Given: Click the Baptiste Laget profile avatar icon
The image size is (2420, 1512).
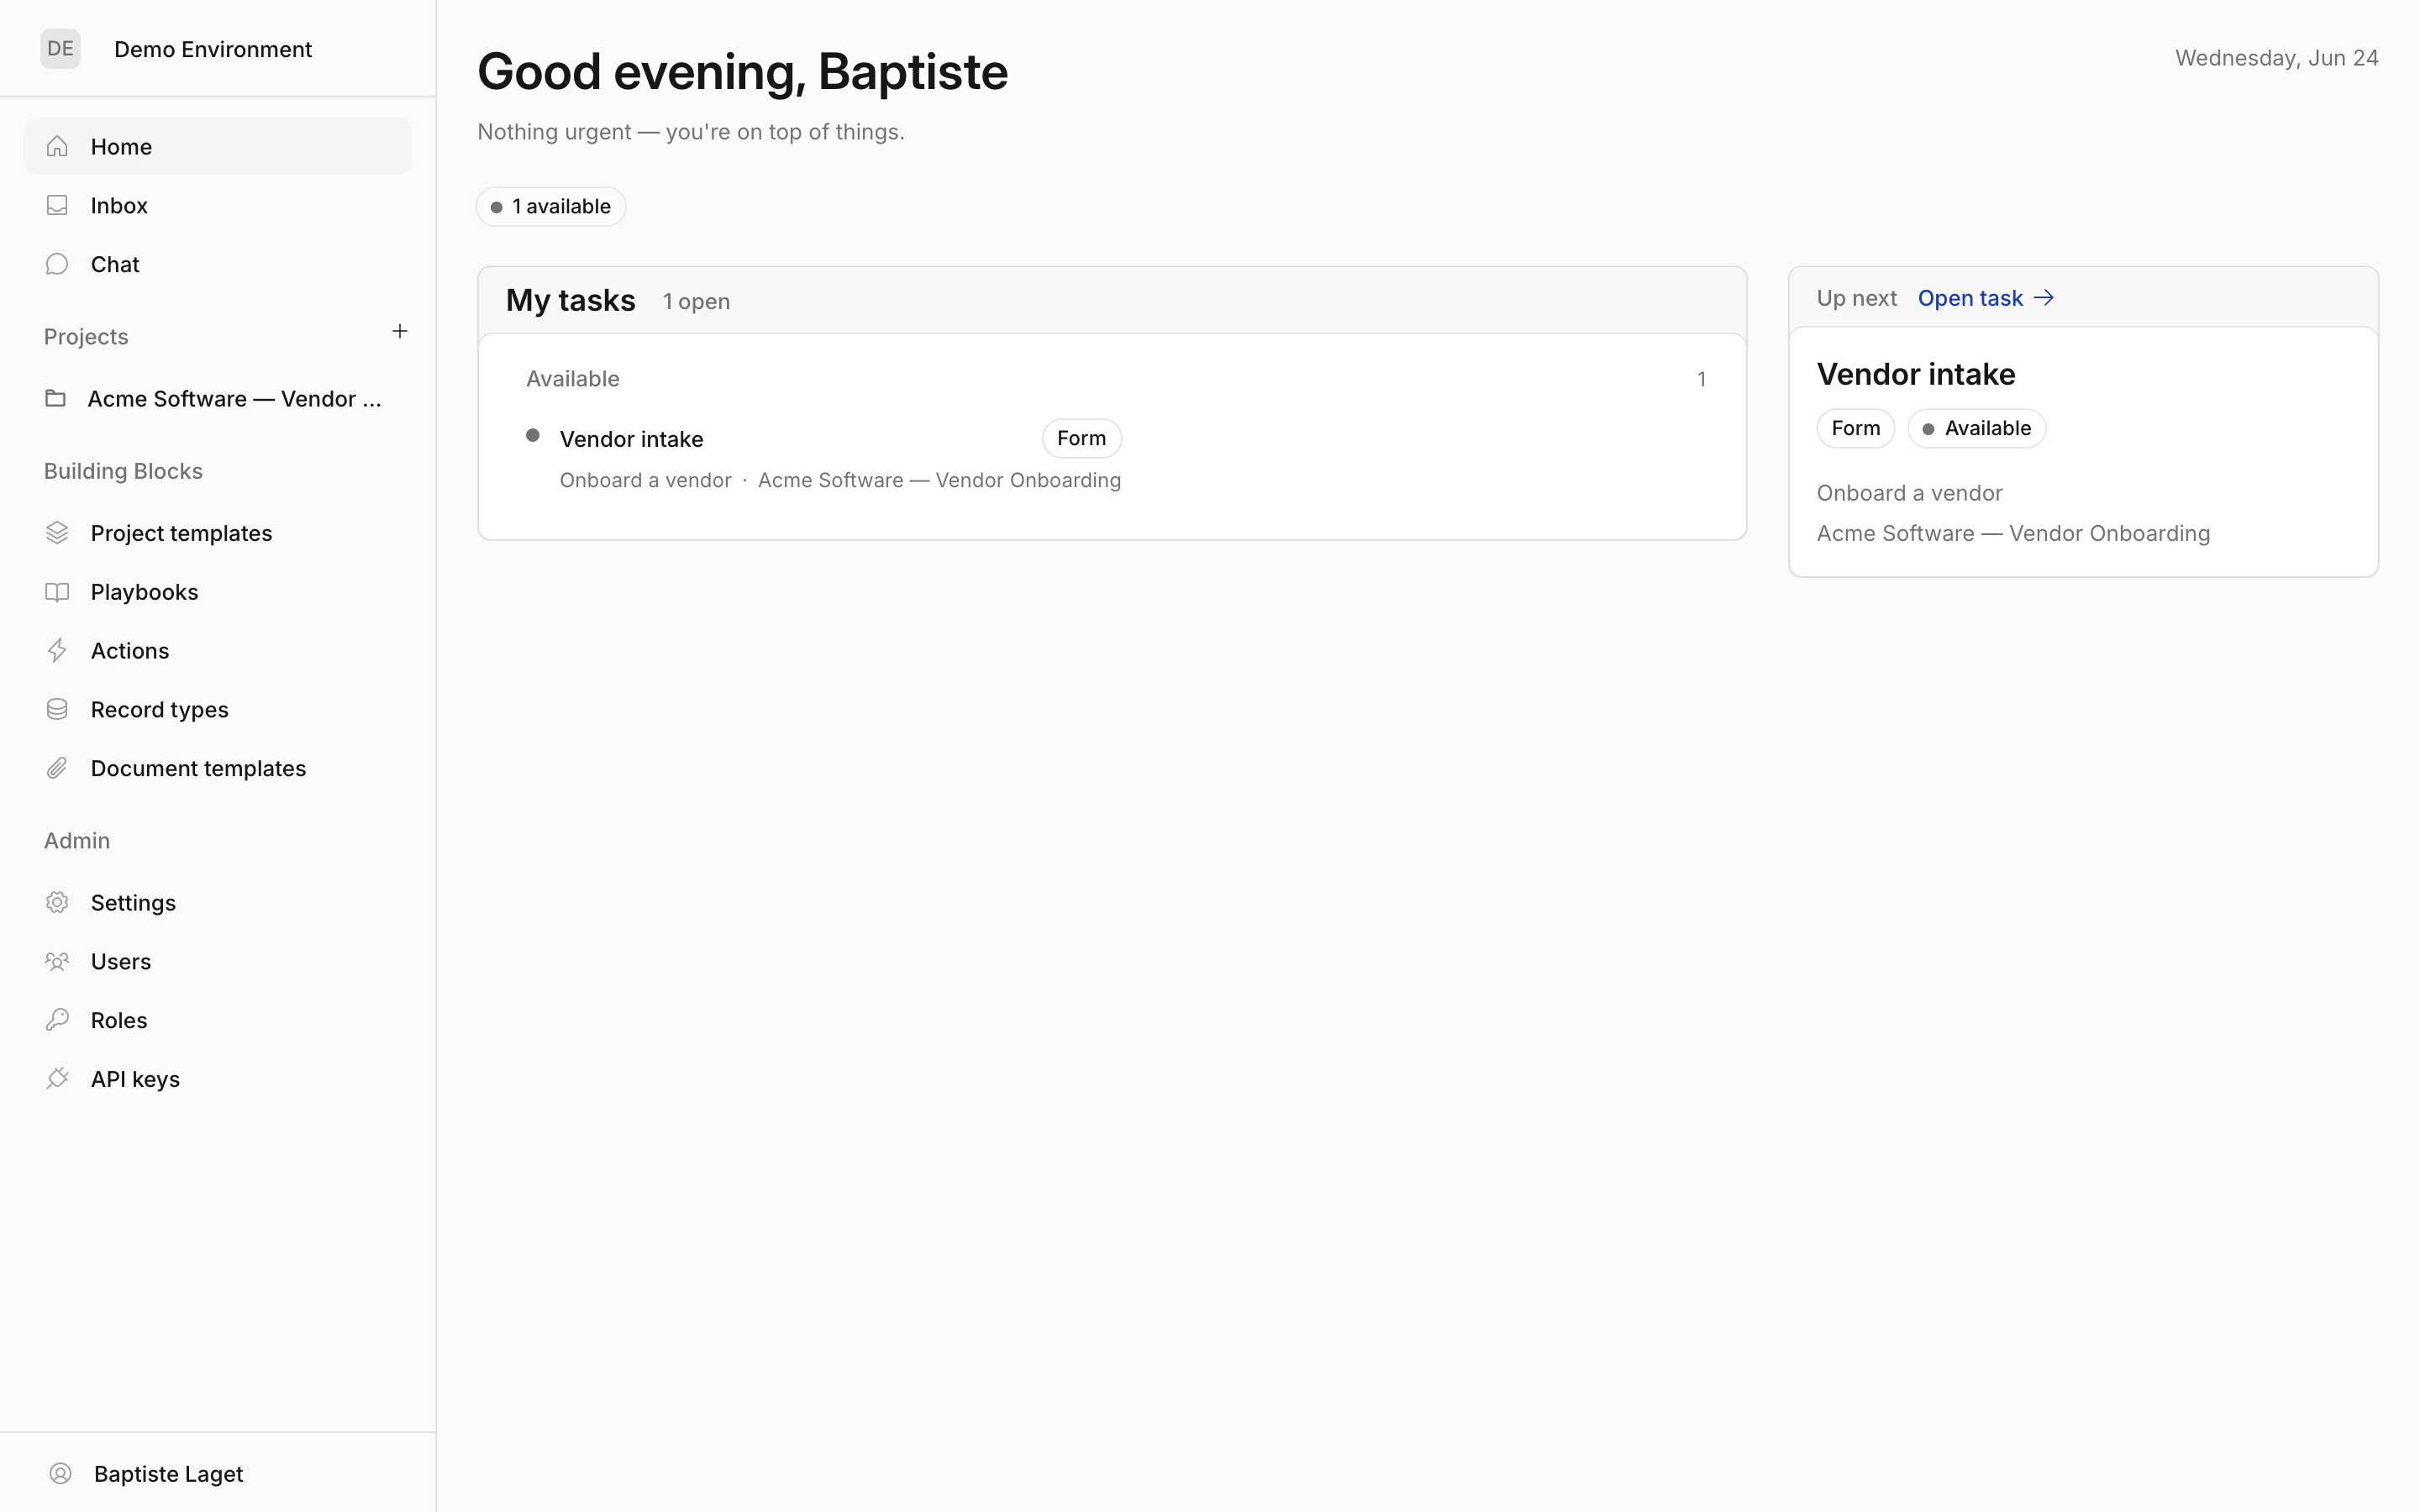Looking at the screenshot, I should [x=60, y=1473].
